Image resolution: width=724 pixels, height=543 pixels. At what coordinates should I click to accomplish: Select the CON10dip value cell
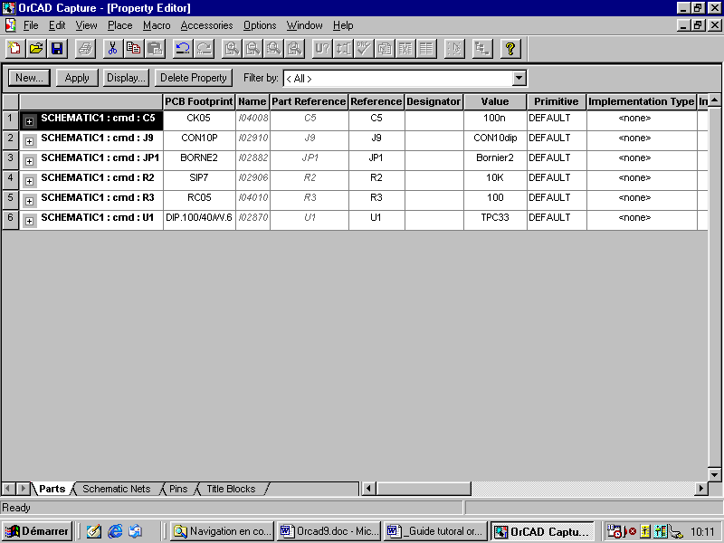(495, 140)
